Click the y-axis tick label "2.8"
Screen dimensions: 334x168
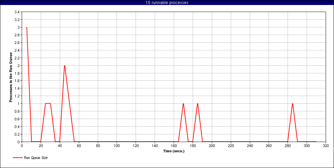(17, 35)
